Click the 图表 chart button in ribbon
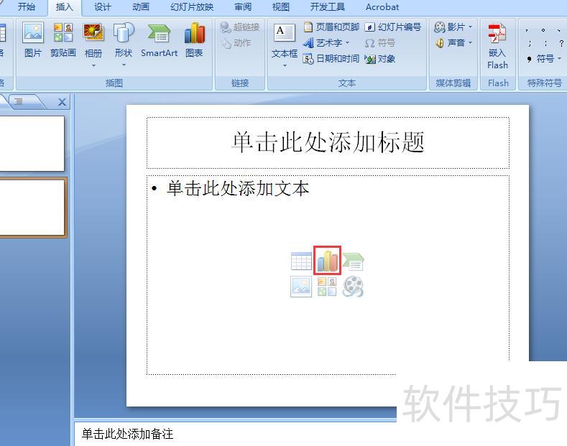The height and width of the screenshot is (446, 567). 194,40
